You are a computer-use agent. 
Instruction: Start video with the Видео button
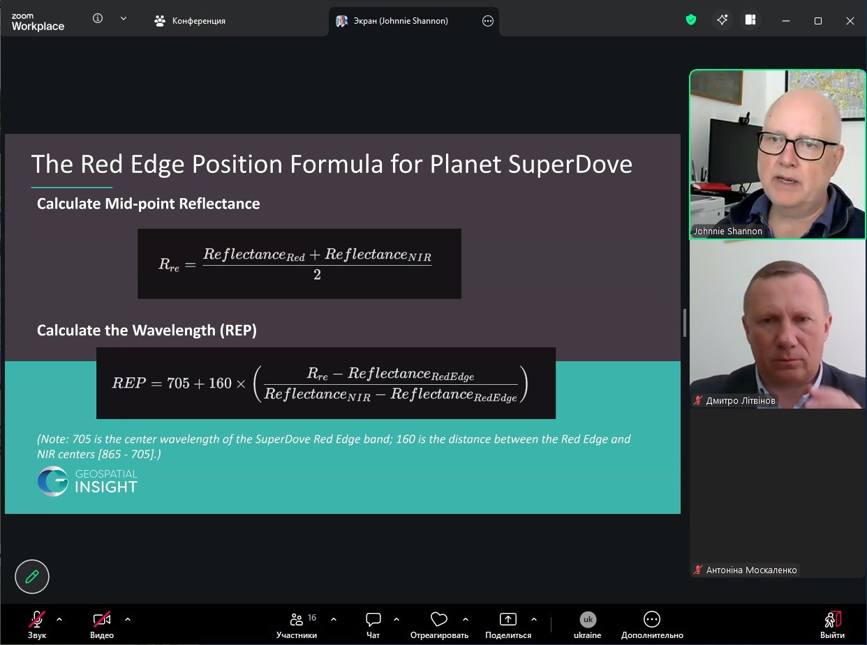[102, 625]
